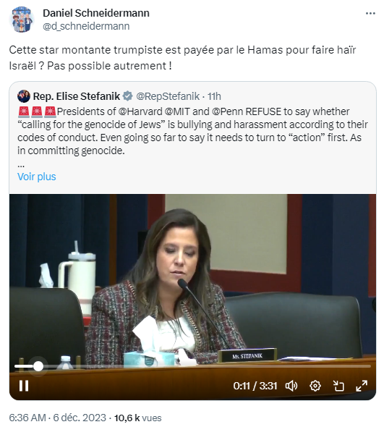Click the Rep. Elise Stefanik display name
Image resolution: width=384 pixels, height=427 pixels.
coord(77,96)
